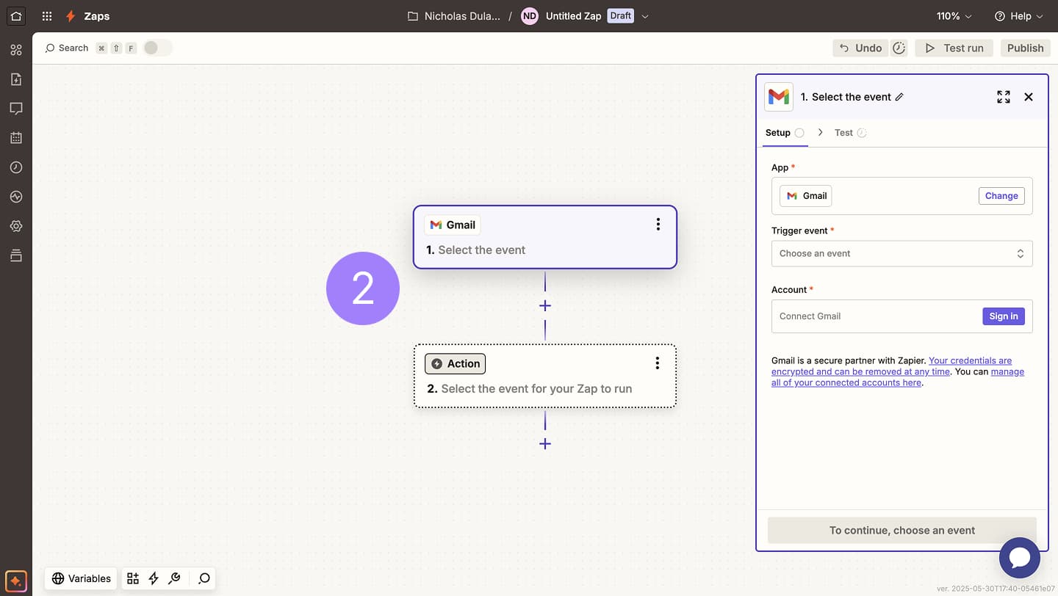The image size is (1058, 596).
Task: Publish the Zap
Action: [1025, 48]
